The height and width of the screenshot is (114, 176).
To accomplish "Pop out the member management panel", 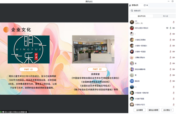I will [145, 5].
